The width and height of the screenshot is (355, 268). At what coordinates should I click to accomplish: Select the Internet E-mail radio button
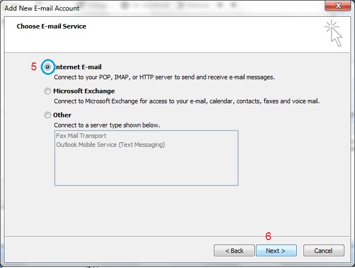(48, 67)
